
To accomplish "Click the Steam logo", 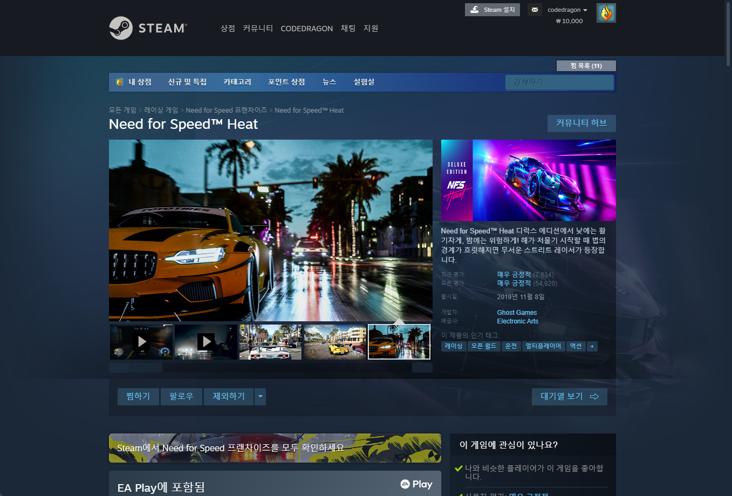I will click(x=148, y=28).
